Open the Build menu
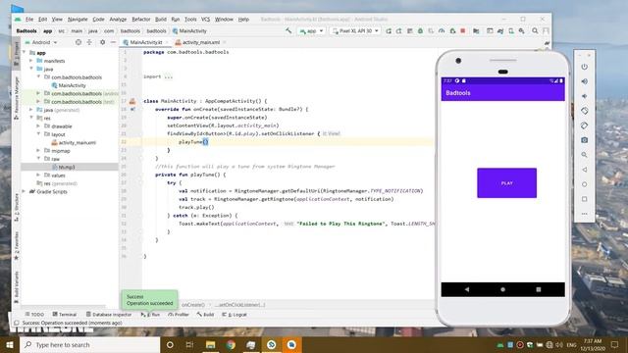The height and width of the screenshot is (353, 628). (x=161, y=20)
